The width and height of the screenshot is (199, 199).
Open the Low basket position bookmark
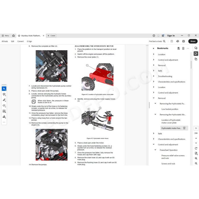click(170, 109)
